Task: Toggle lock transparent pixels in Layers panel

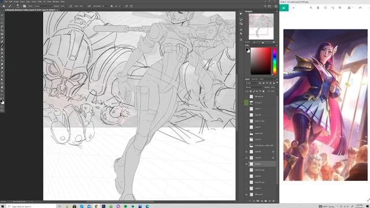Action: [x=250, y=91]
